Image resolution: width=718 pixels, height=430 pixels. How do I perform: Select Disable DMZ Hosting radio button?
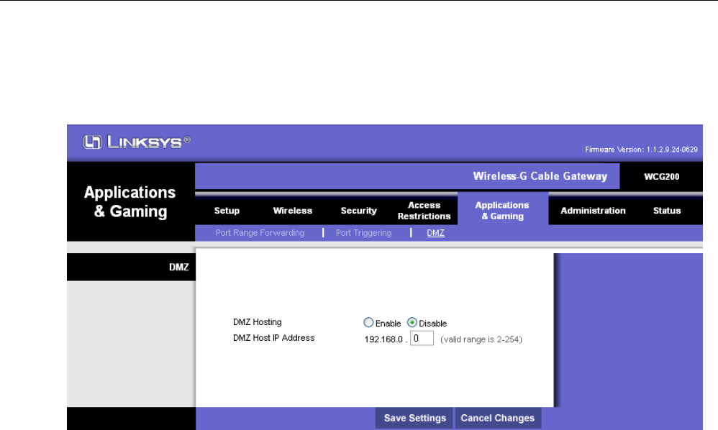point(412,322)
